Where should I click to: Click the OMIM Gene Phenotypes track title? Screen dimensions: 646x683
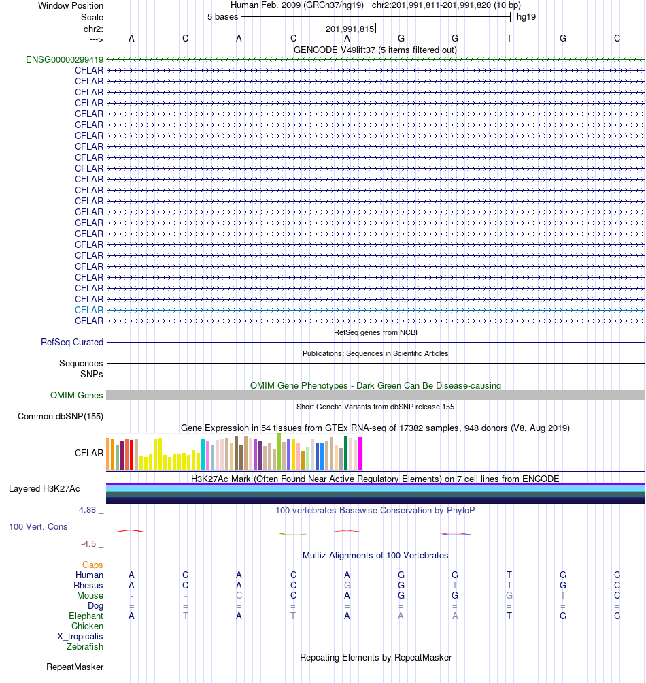[x=375, y=386]
